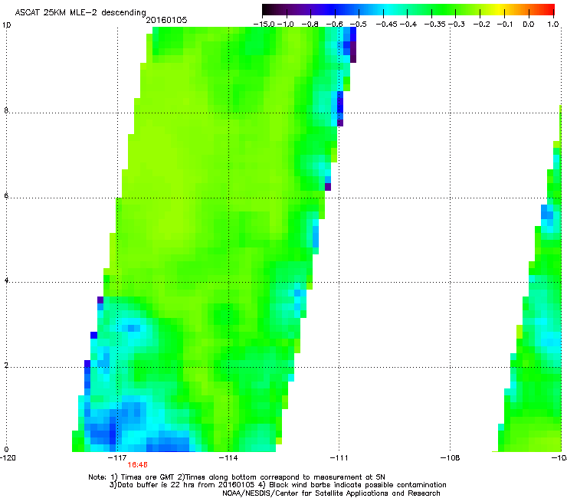Viewport: 567px width, 498px height.
Task: Click longitude axis label -120
Action: 8,458
